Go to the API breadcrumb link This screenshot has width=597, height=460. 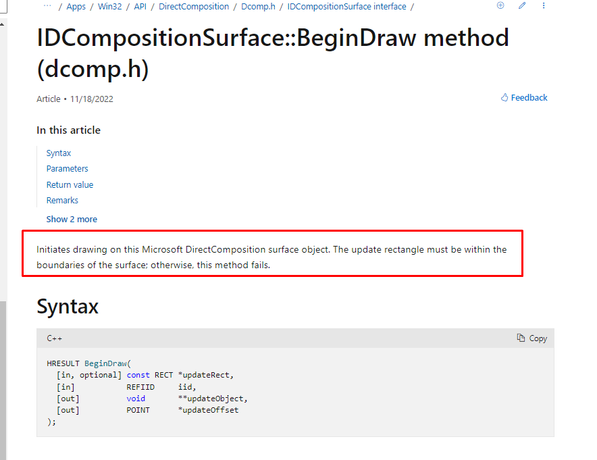(140, 7)
